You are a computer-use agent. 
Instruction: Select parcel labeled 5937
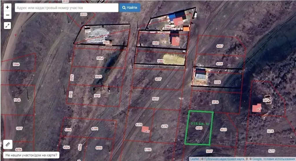click(x=156, y=99)
